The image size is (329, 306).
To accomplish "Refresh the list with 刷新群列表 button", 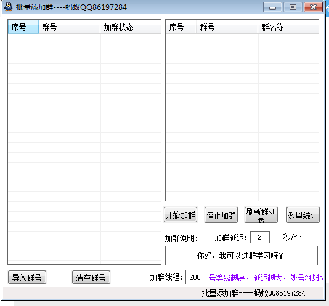I will [x=261, y=215].
